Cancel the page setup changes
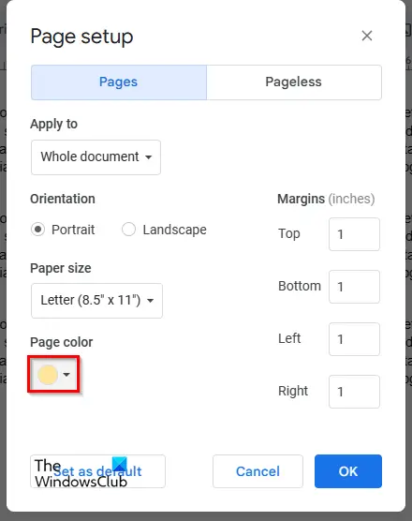Image resolution: width=412 pixels, height=521 pixels. coord(257,471)
